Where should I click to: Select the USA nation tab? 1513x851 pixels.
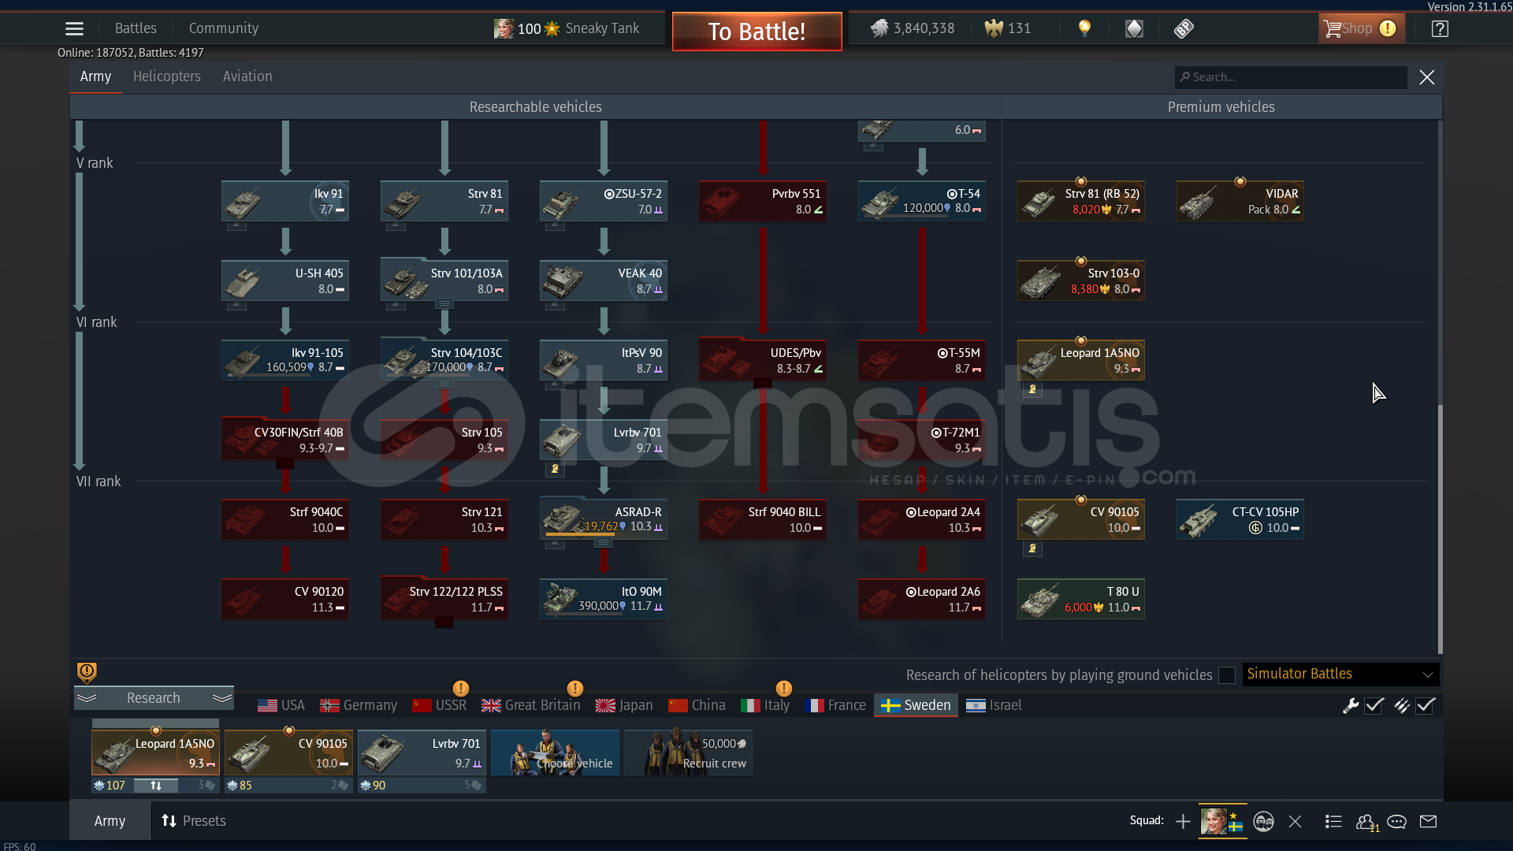click(x=281, y=705)
